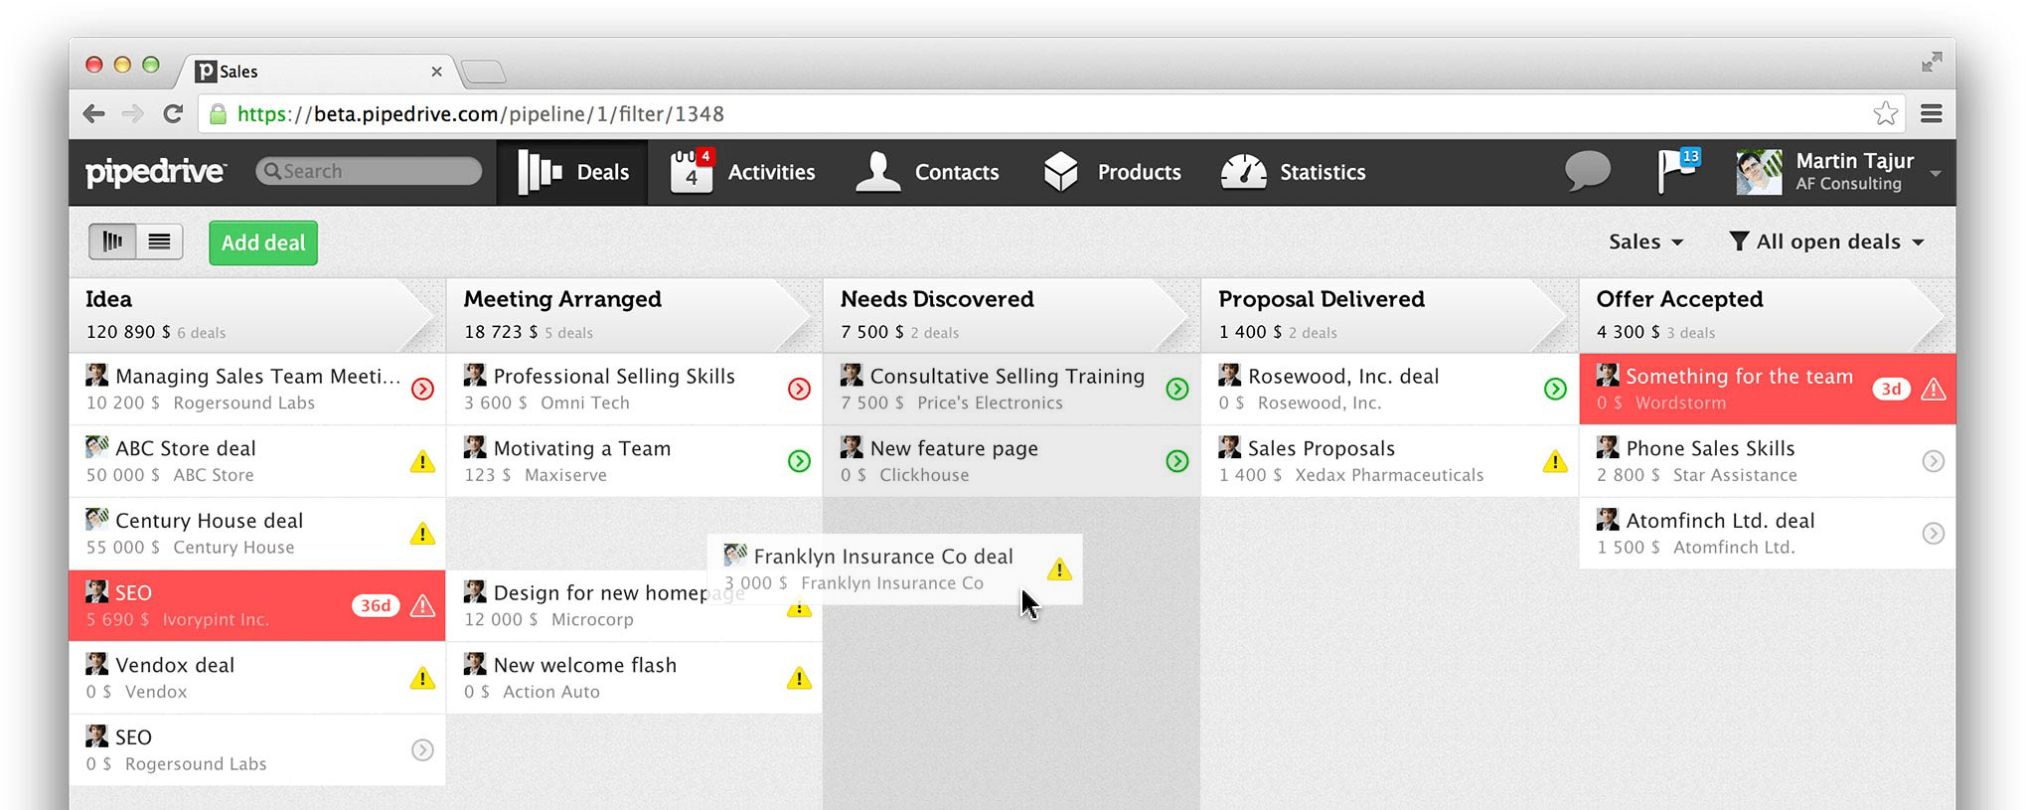The image size is (2025, 810).
Task: Click grey arrow on Atomfinch Ltd. deal
Action: coord(1933,534)
